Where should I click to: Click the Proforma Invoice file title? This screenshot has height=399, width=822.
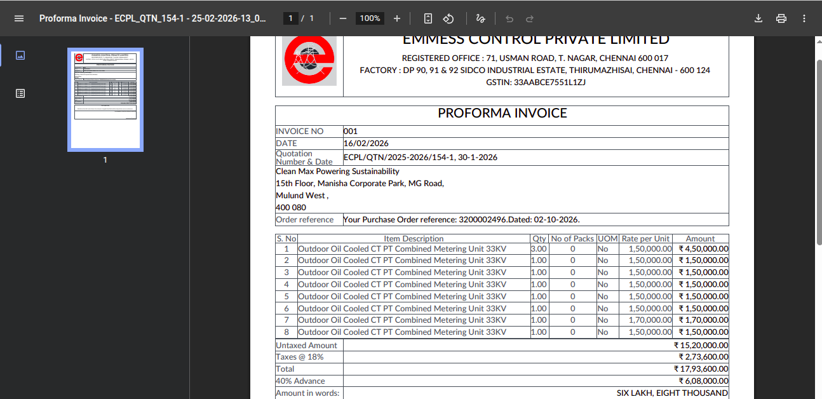152,18
